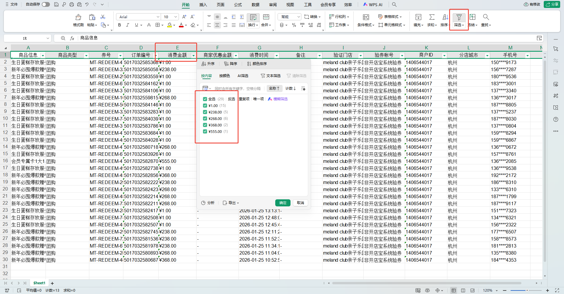Toggle the AutoSave (自动保存) switch
564x294 pixels.
(46, 4)
